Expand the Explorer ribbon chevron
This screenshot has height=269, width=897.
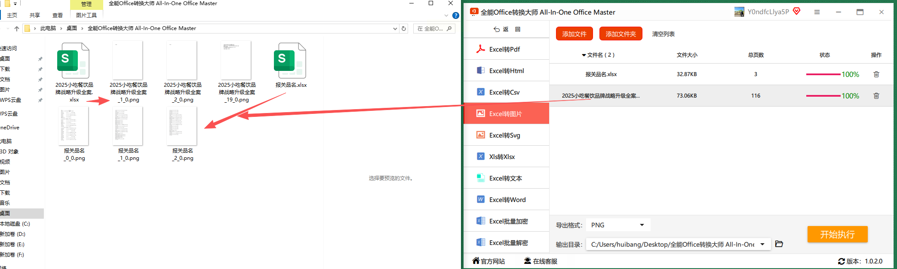pos(446,15)
